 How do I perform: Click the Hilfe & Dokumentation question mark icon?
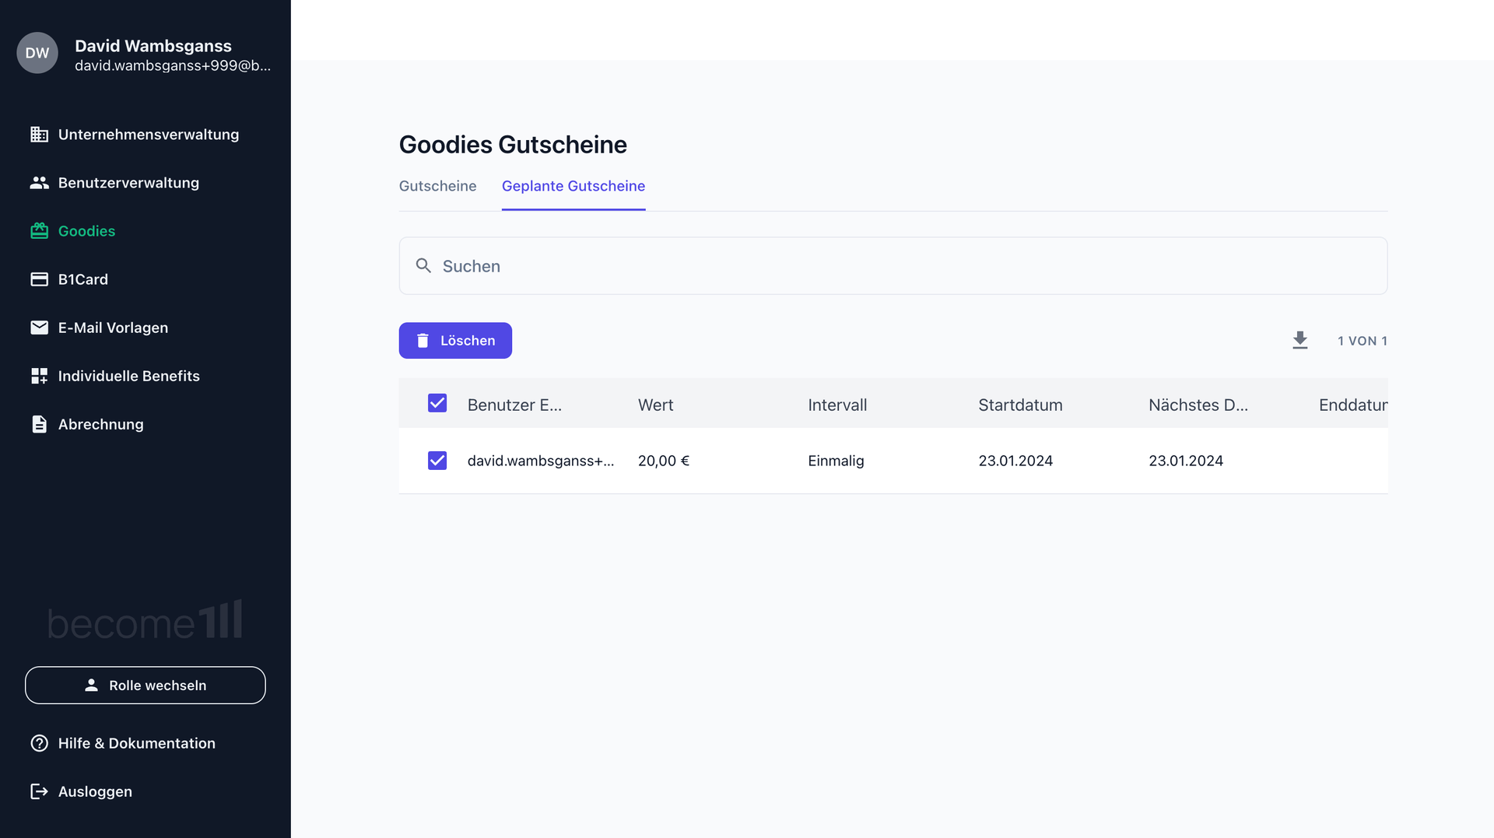tap(39, 743)
